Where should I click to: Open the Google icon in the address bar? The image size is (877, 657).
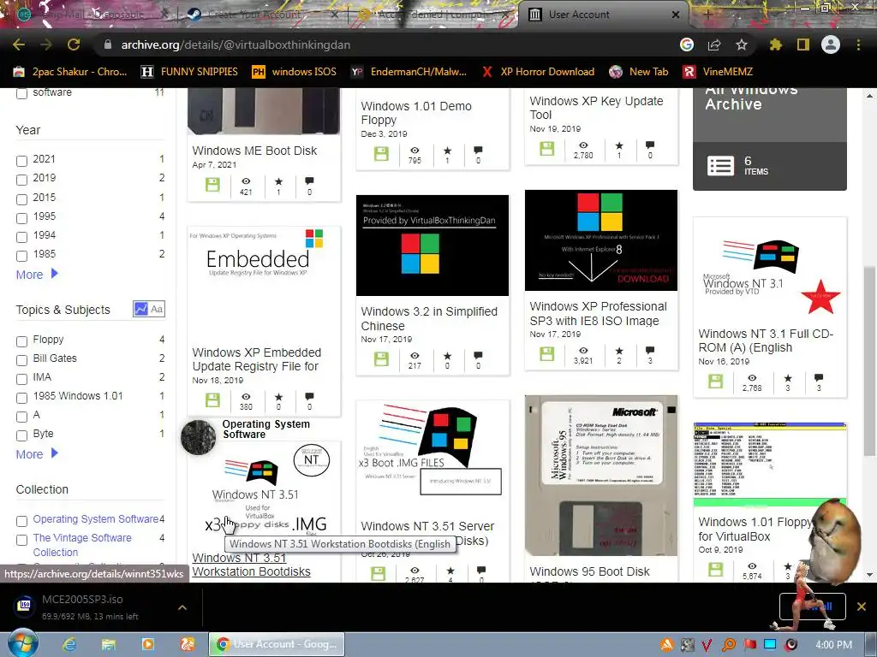[x=687, y=44]
